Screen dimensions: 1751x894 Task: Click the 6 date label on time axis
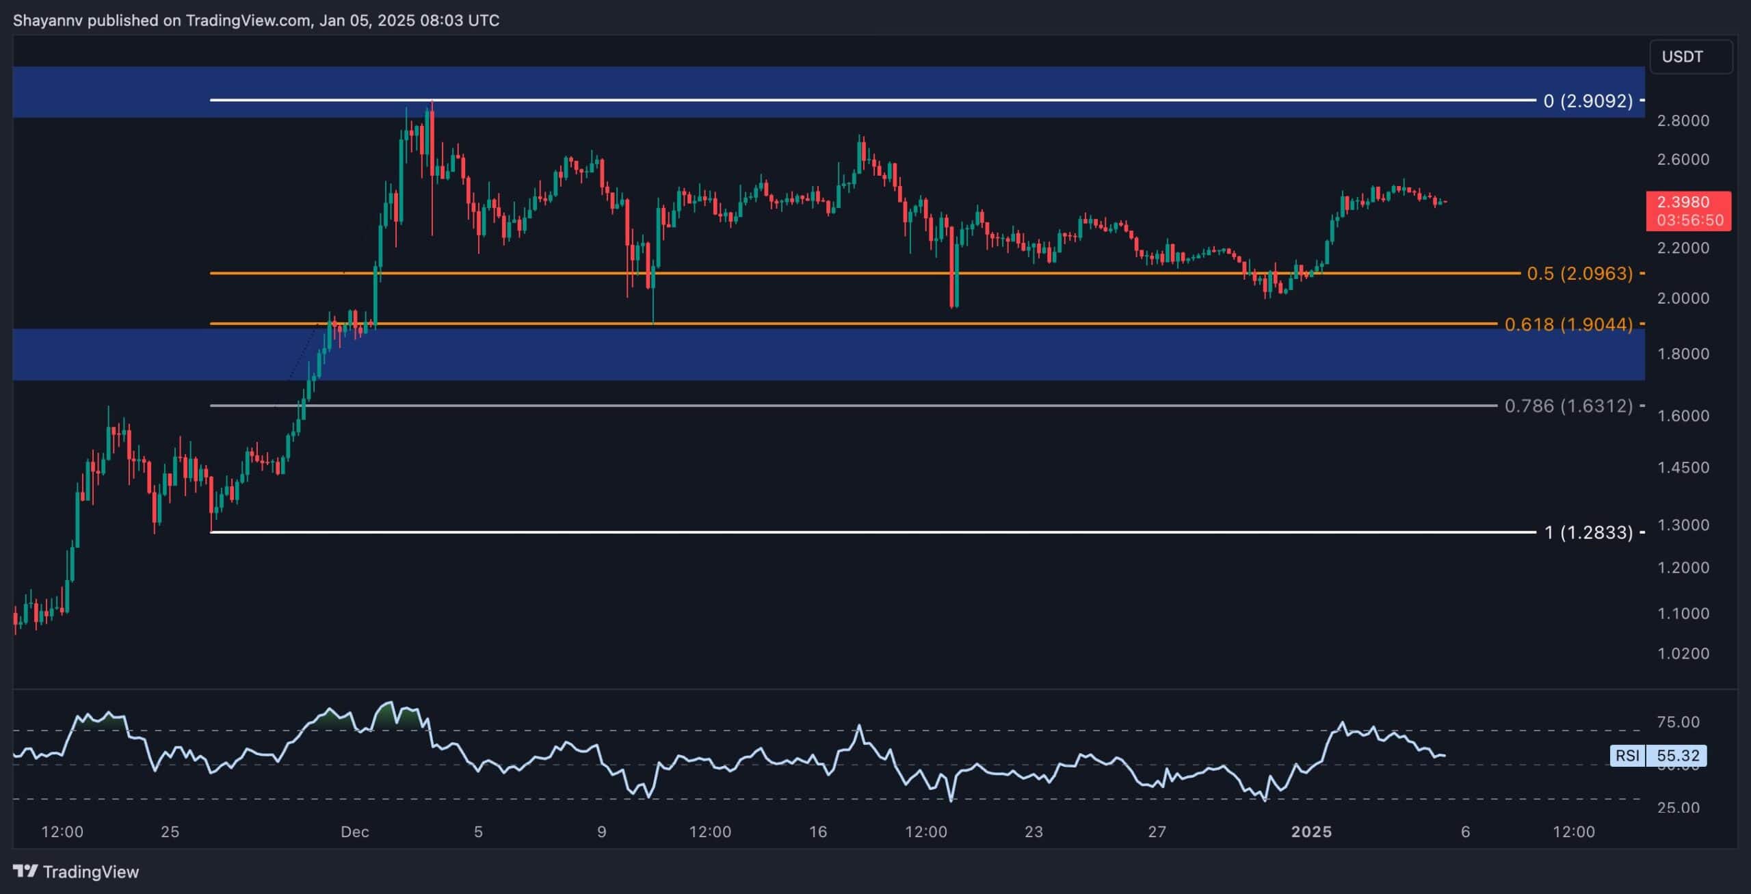(1465, 832)
